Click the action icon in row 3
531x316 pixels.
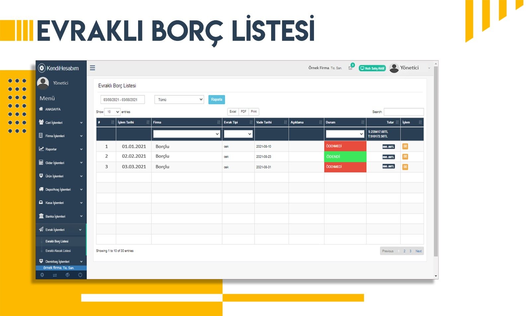405,167
